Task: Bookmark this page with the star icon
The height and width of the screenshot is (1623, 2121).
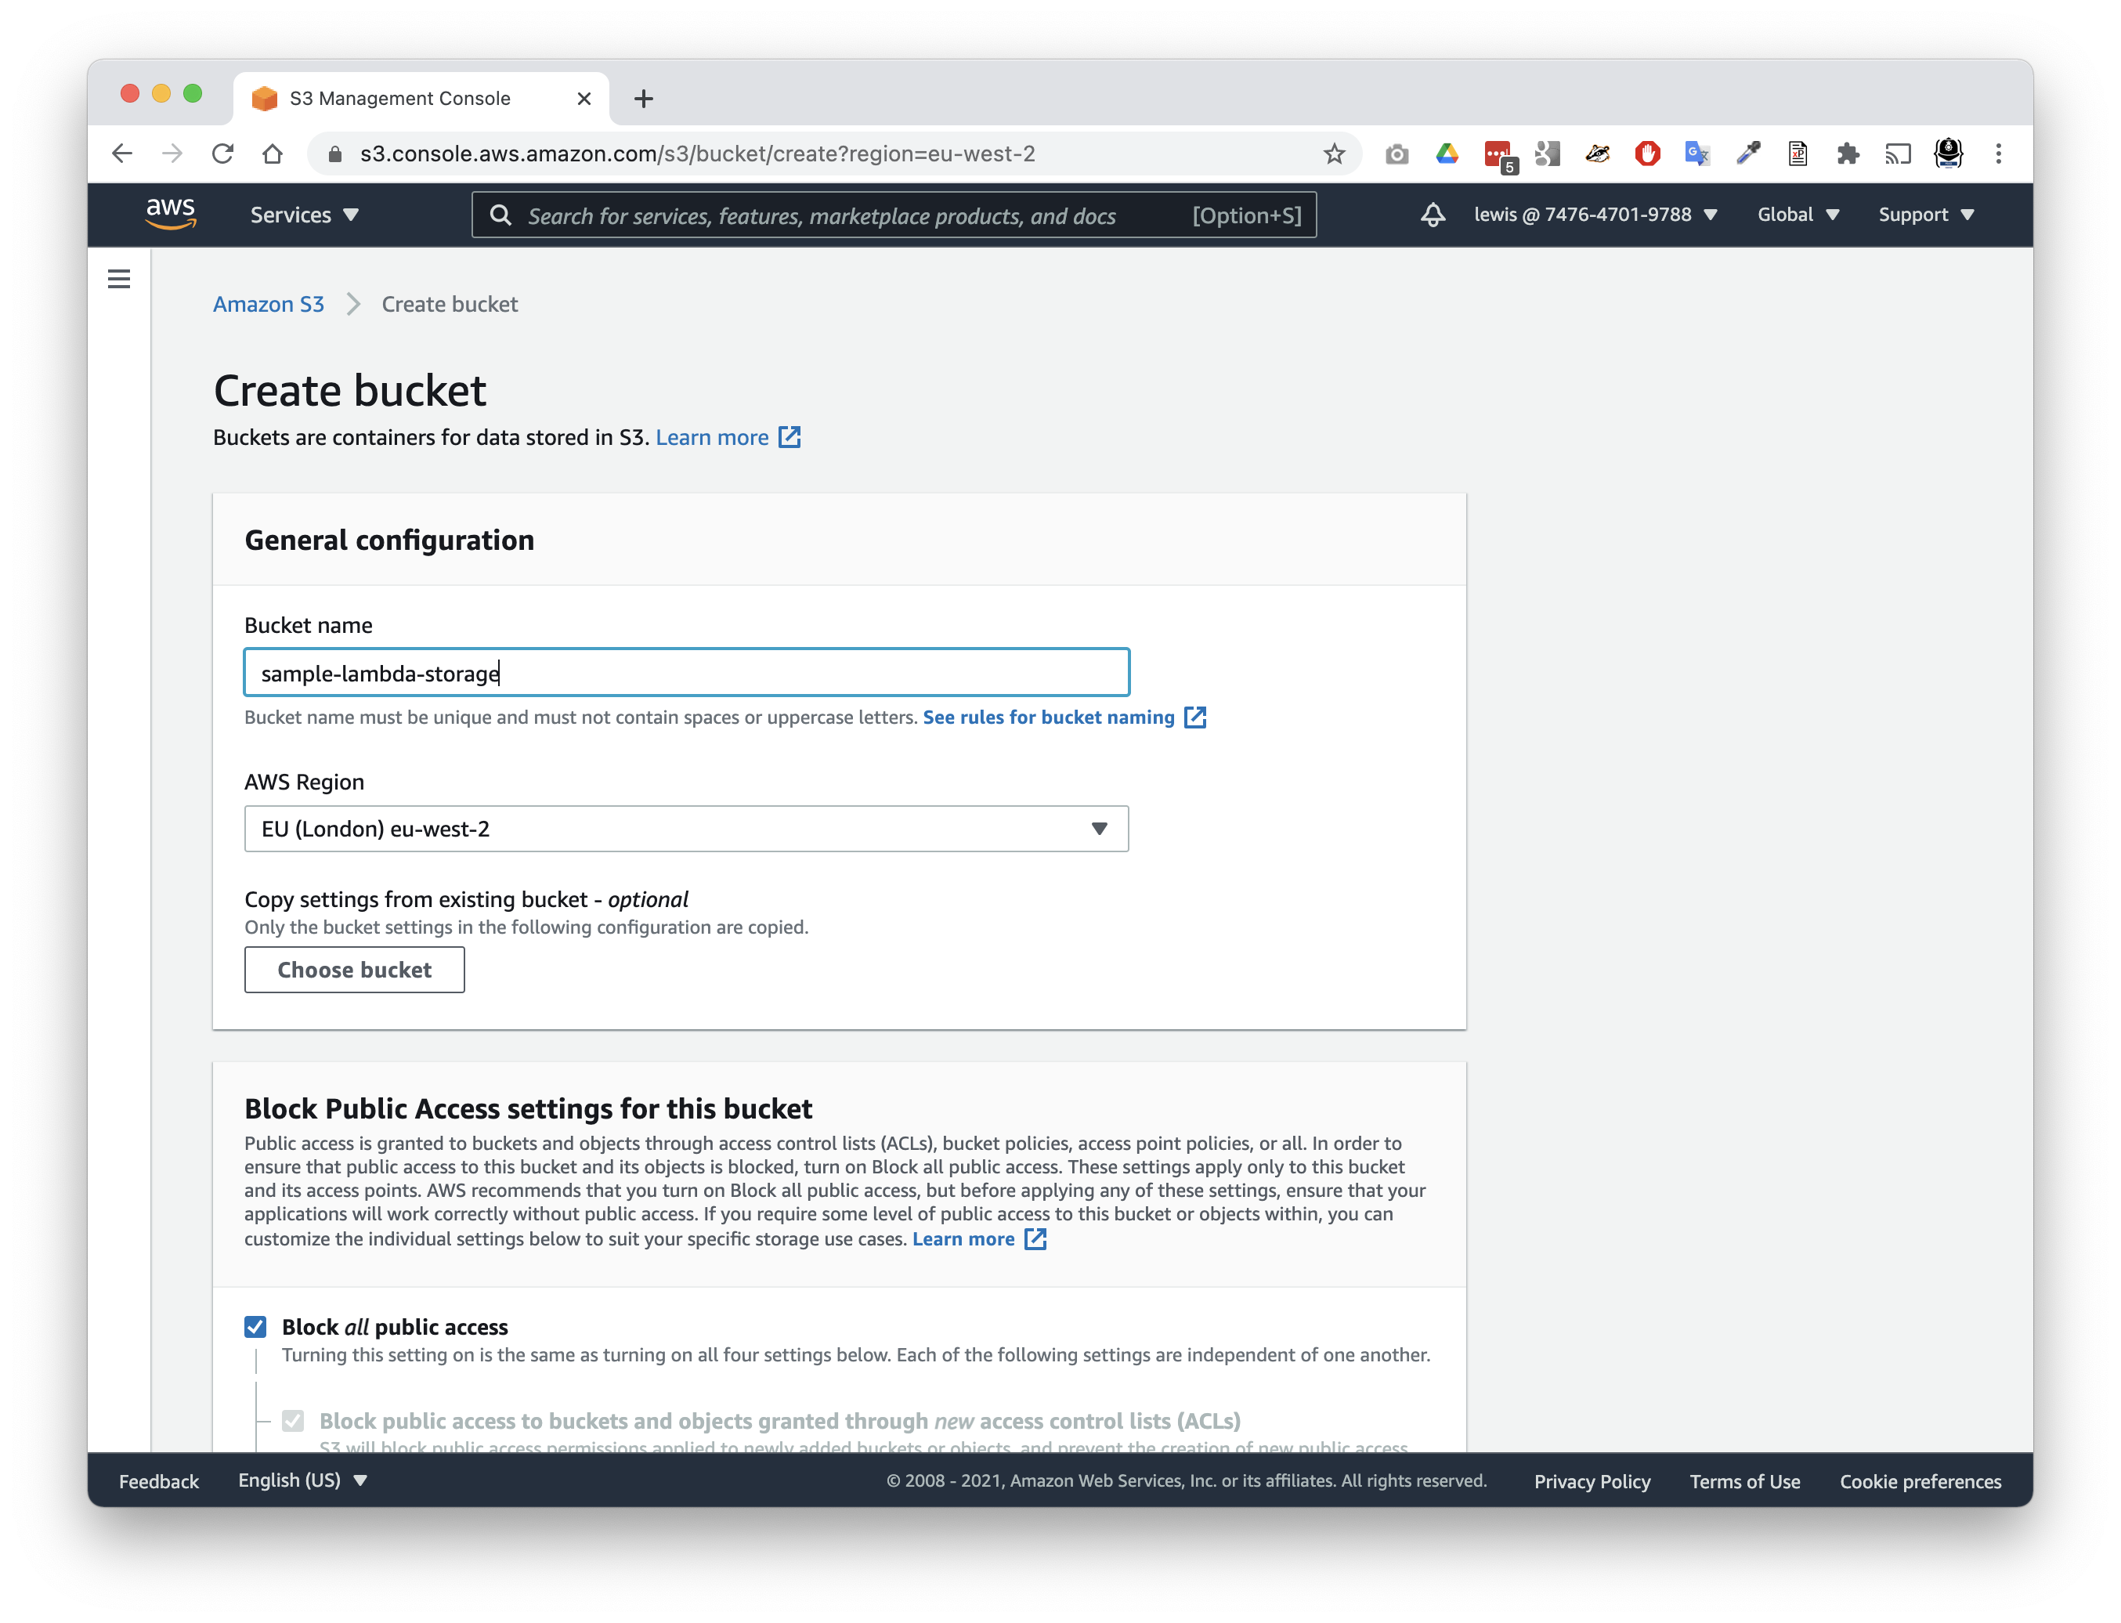Action: coord(1334,154)
